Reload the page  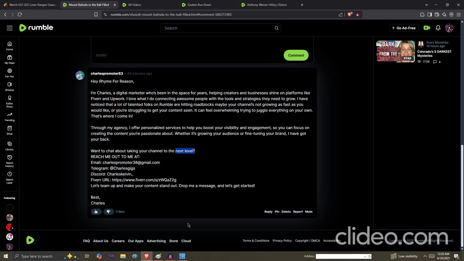coord(20,14)
